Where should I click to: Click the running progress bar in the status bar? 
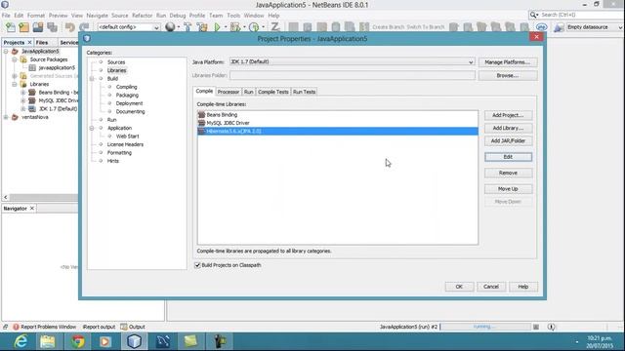pyautogui.click(x=485, y=327)
